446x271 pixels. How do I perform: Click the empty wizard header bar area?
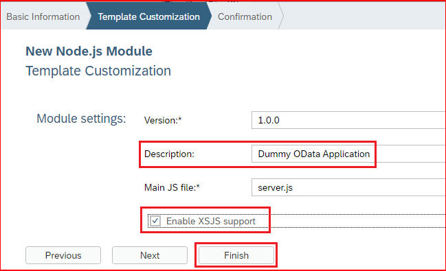[364, 16]
